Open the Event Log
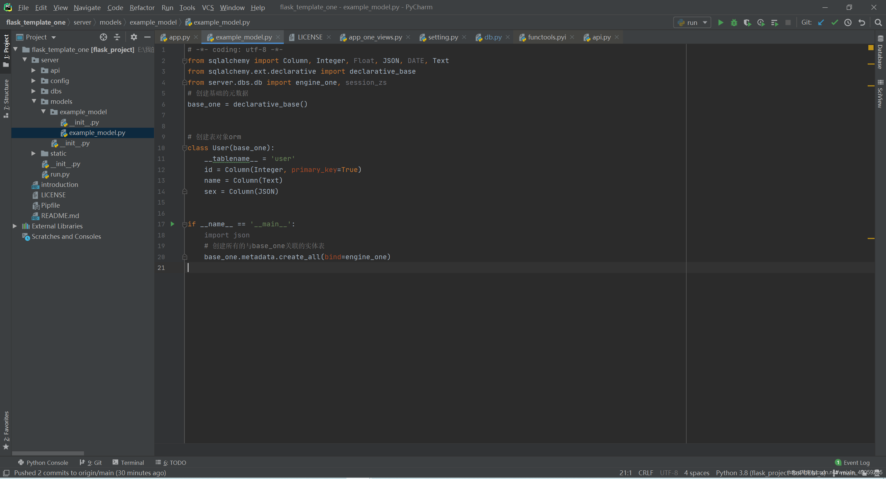Image resolution: width=886 pixels, height=479 pixels. [x=852, y=462]
